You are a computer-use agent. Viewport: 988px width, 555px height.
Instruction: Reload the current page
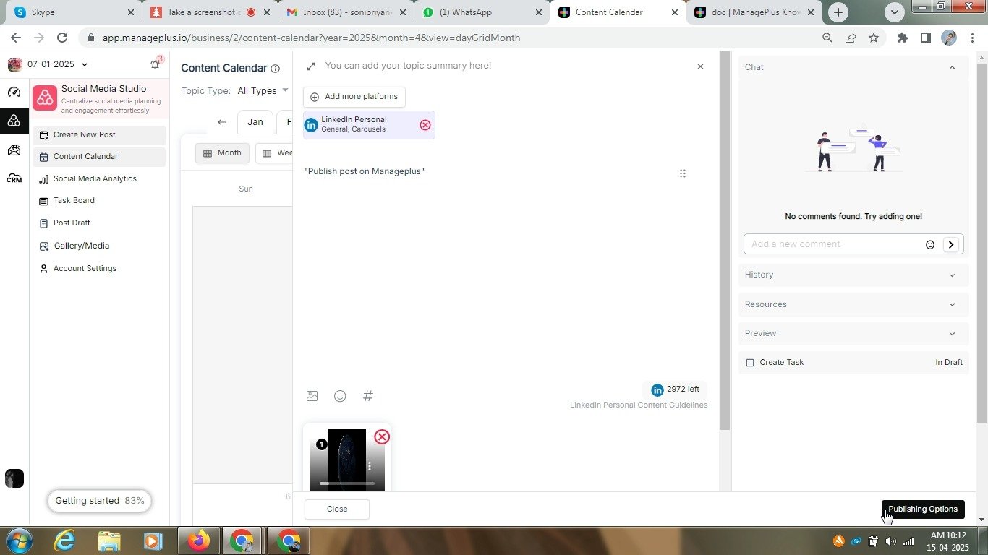click(x=62, y=38)
